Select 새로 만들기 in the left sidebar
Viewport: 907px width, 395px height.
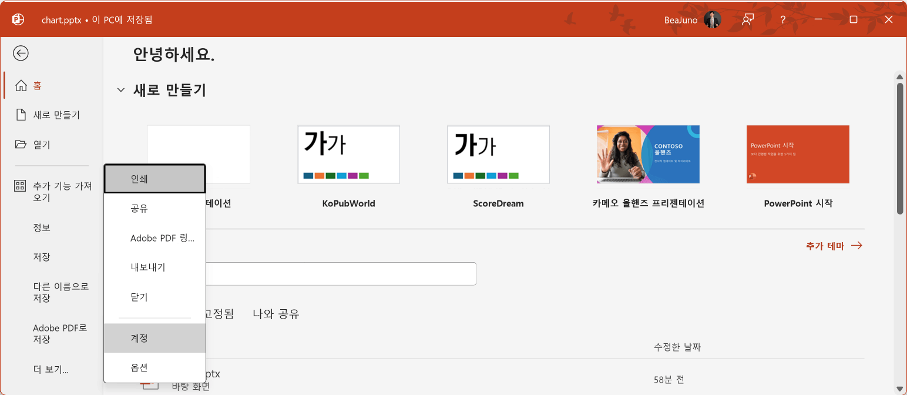pyautogui.click(x=53, y=115)
